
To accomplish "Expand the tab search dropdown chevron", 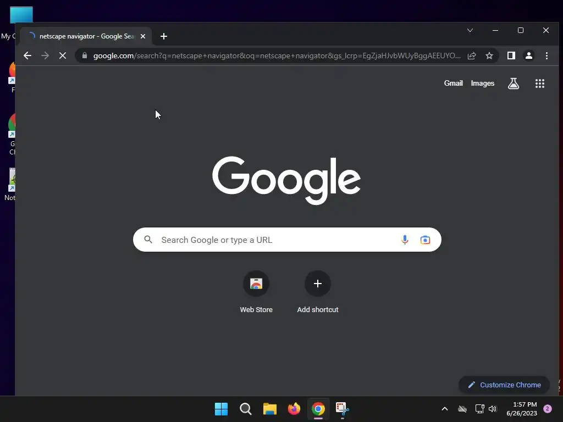I will pyautogui.click(x=470, y=31).
